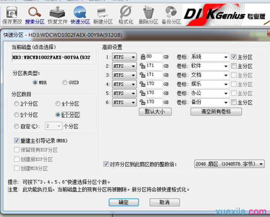270x217 pixels.
Task: Toggle the lock icon for partition 4 size
Action: pos(142,84)
